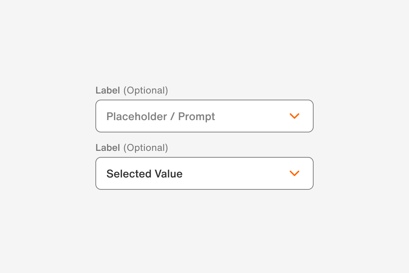Image resolution: width=409 pixels, height=273 pixels.
Task: Click the orange chevron on Placeholder dropdown
Action: 294,116
